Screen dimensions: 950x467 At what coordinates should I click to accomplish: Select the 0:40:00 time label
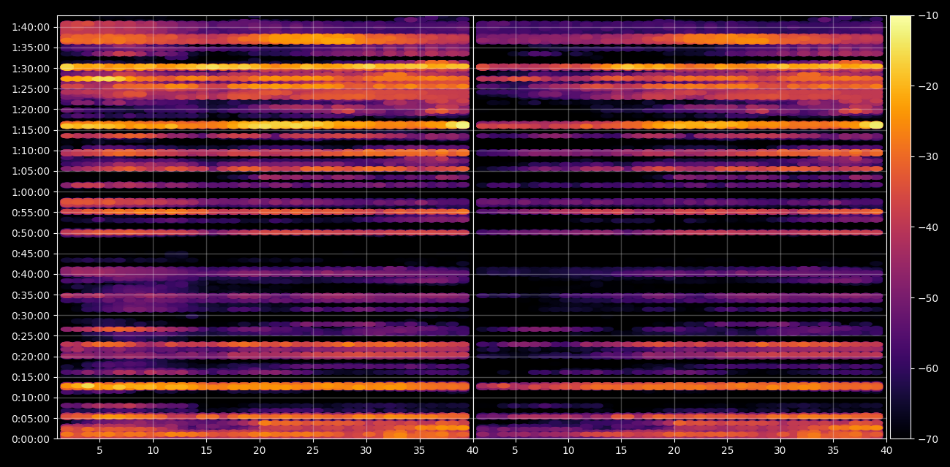[31, 274]
